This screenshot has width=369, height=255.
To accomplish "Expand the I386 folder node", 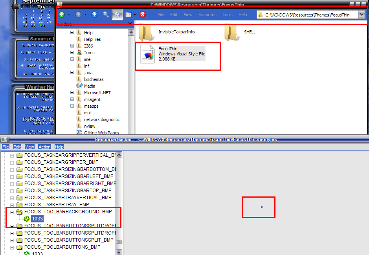I will [72, 46].
